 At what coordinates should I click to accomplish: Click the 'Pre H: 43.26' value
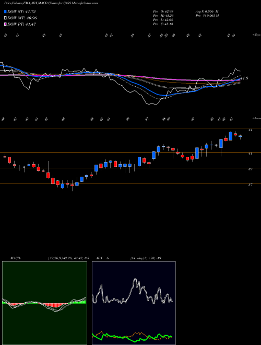[x=163, y=16]
